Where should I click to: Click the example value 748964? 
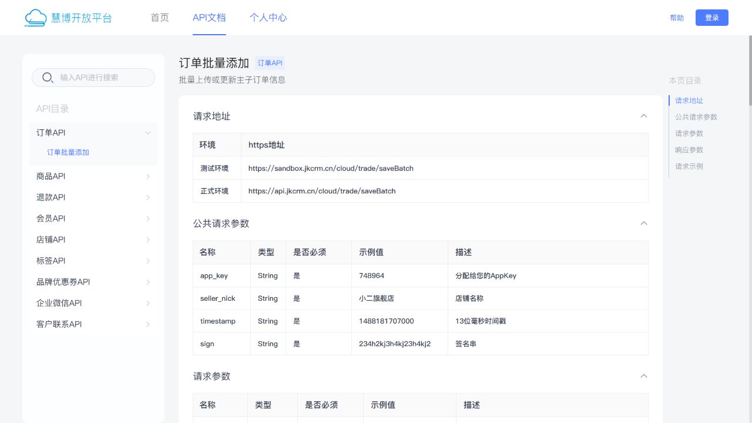tap(371, 276)
